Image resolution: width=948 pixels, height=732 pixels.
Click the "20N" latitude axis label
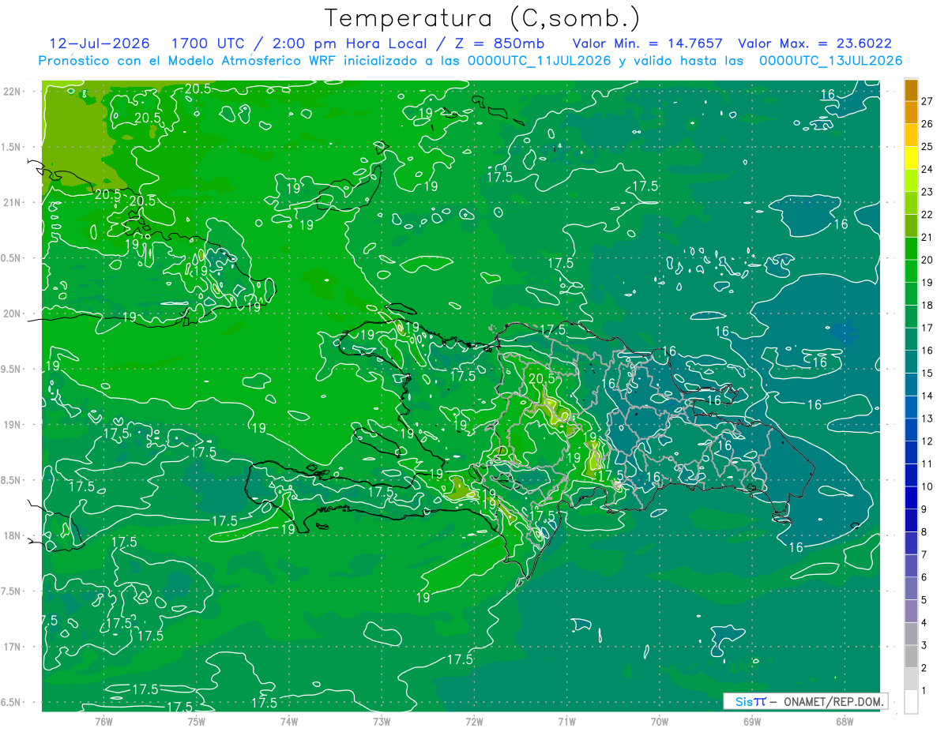[x=13, y=313]
